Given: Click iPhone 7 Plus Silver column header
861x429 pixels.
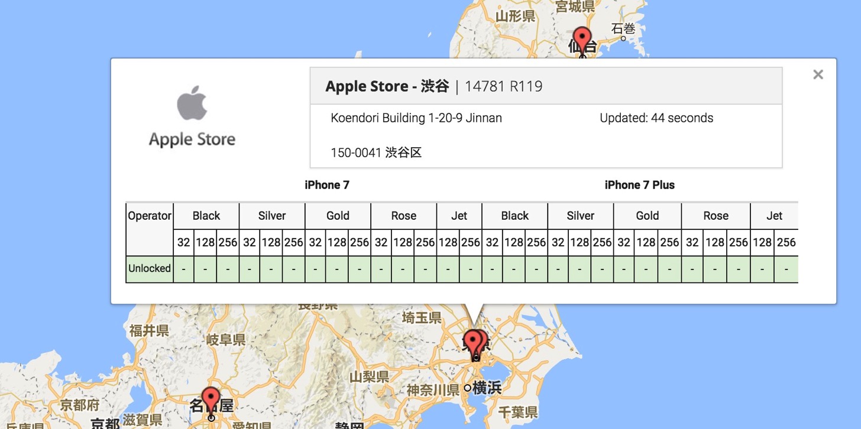Looking at the screenshot, I should 581,216.
